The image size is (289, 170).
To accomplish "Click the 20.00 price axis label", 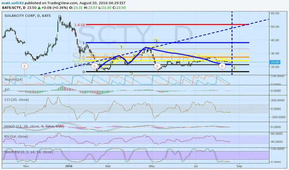I will [275, 67].
